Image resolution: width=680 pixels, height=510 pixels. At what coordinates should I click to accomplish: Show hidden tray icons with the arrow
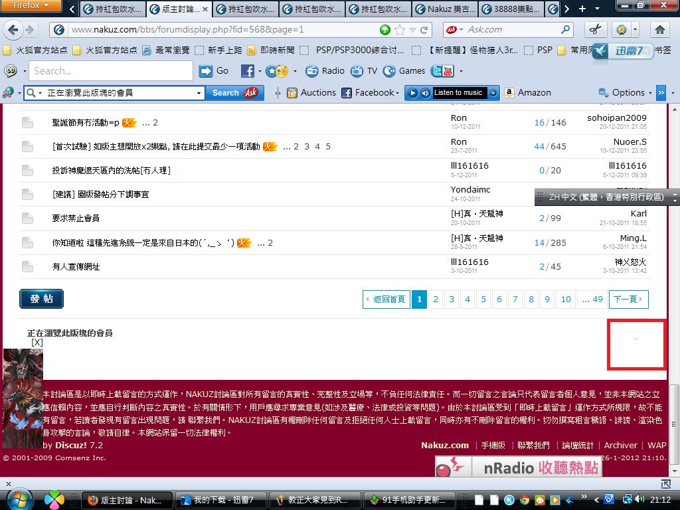596,499
